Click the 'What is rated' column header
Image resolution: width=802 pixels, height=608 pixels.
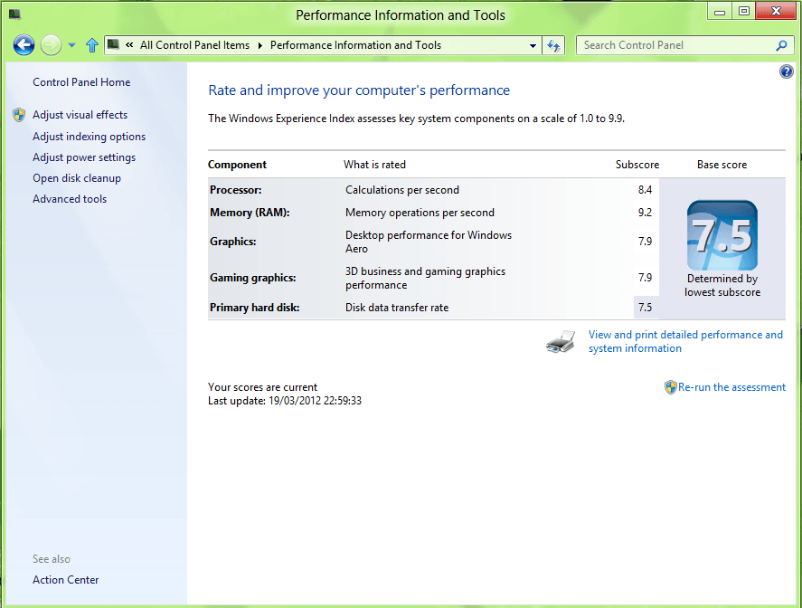(x=374, y=165)
